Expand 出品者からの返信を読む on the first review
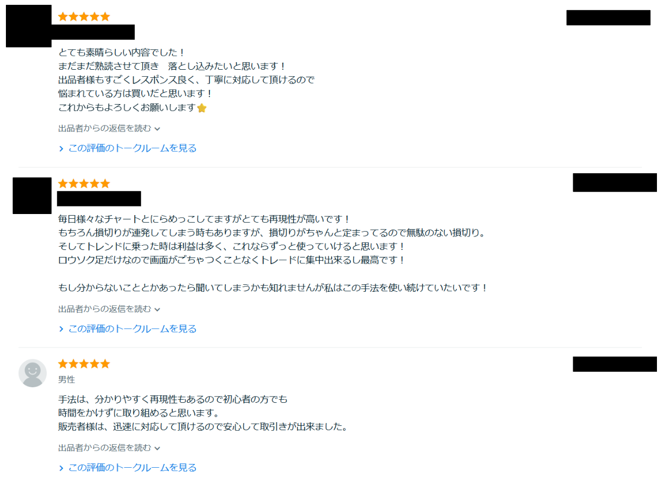Screen dimensions: 665x479 (x=109, y=128)
